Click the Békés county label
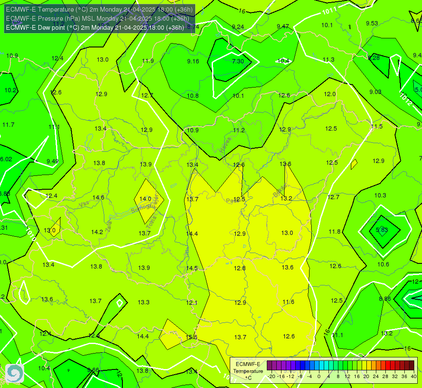Image resolution: width=422 pixels, height=388 pixels. click(x=280, y=191)
